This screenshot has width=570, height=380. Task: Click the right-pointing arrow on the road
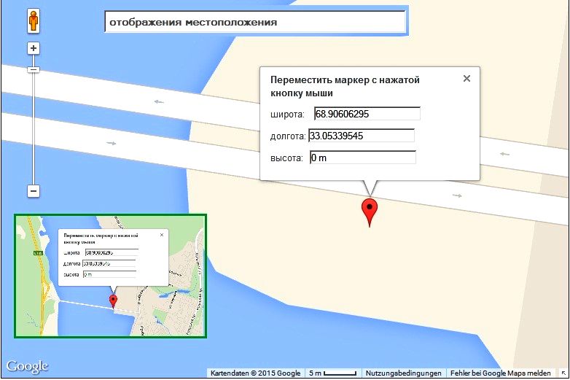click(x=457, y=195)
